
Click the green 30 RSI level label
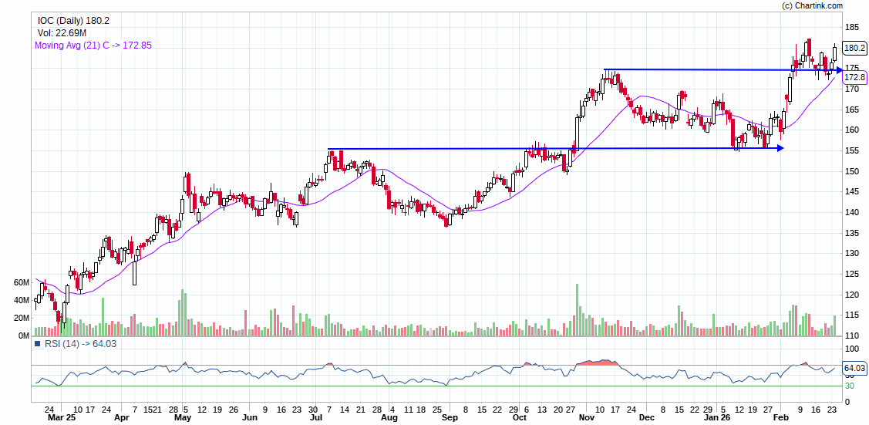(x=849, y=386)
